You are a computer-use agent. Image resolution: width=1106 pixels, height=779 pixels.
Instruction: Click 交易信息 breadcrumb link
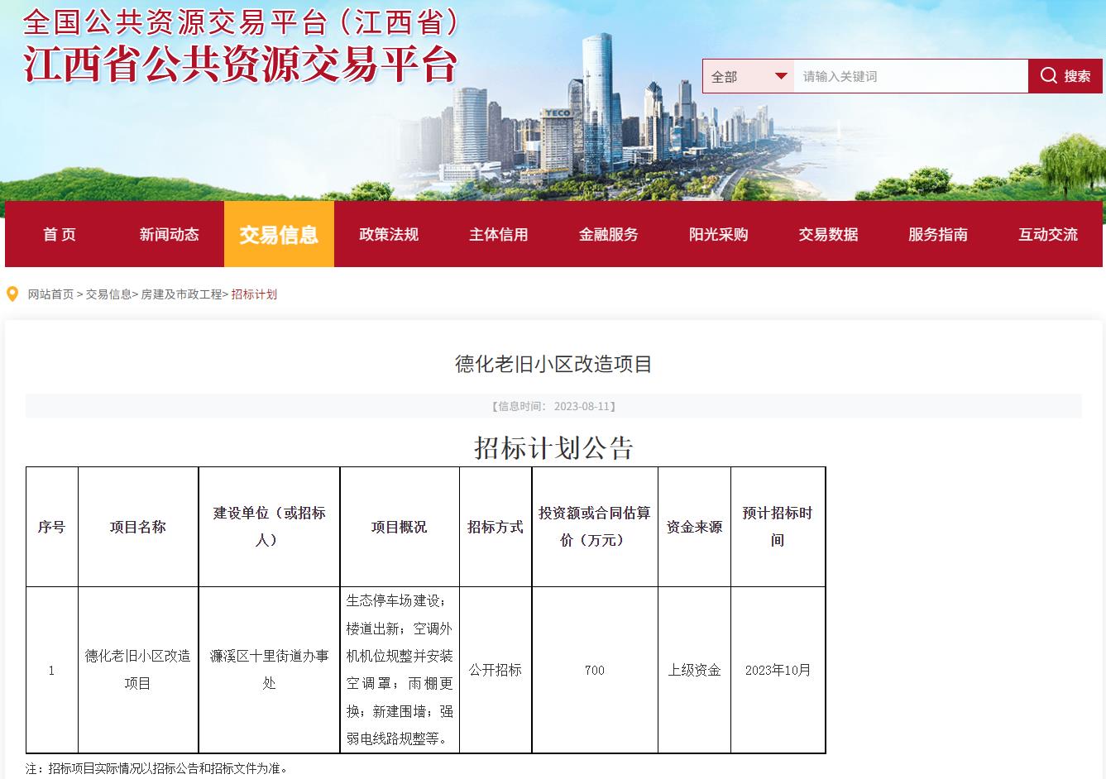[x=108, y=294]
